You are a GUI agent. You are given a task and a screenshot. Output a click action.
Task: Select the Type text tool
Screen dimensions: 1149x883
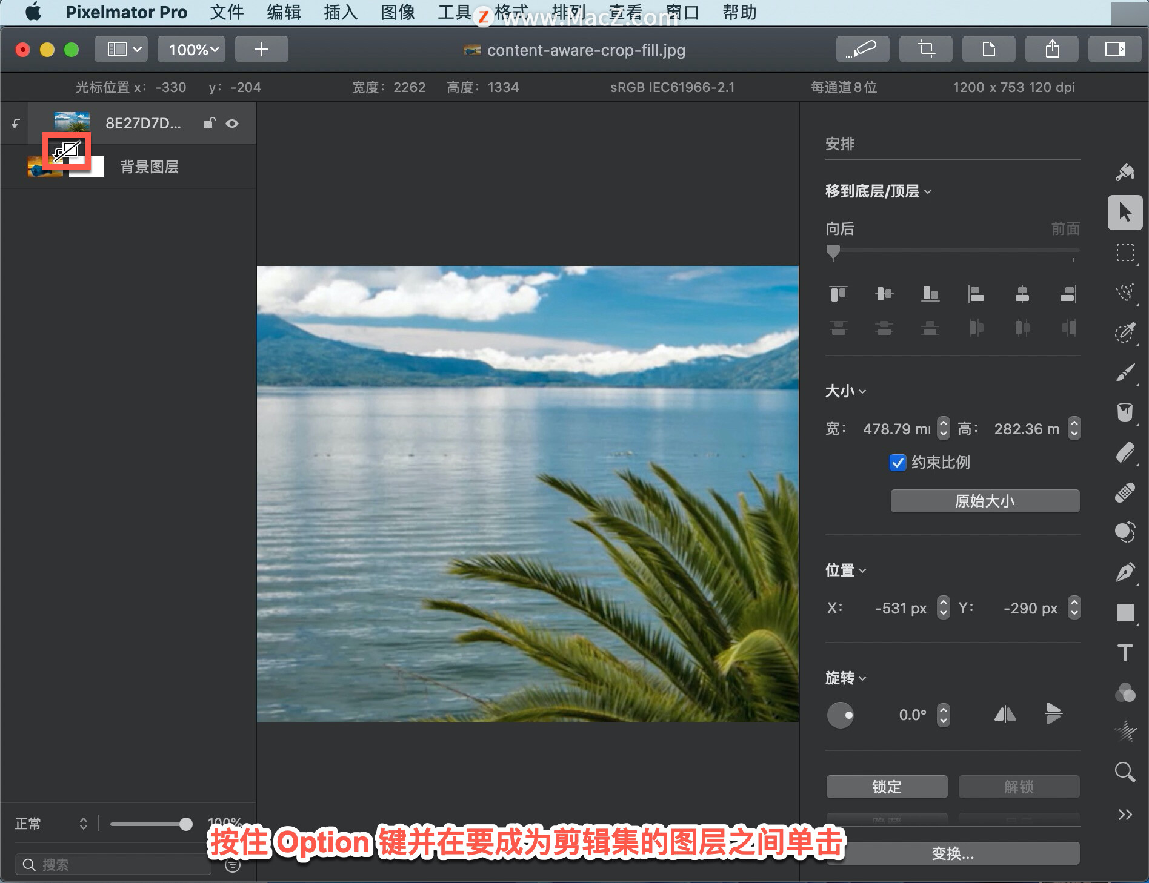point(1125,652)
